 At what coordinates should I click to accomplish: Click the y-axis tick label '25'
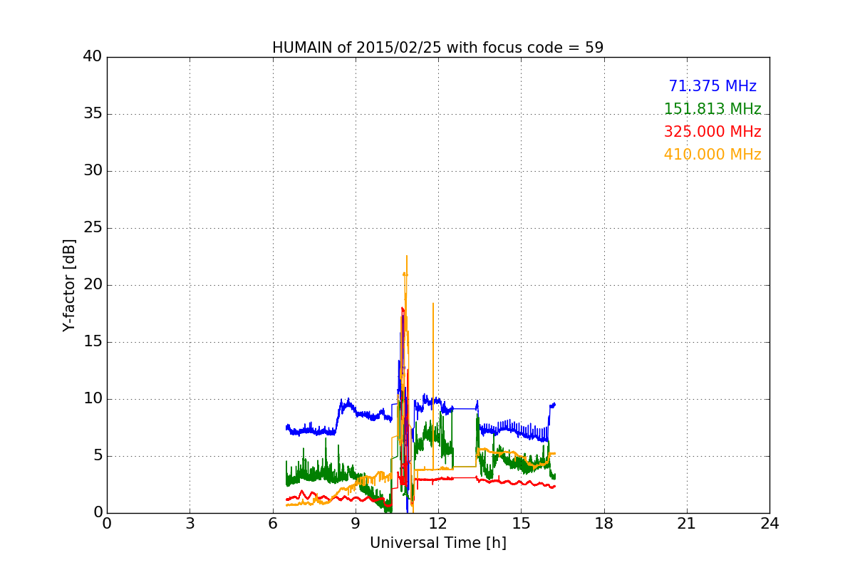[x=93, y=228]
